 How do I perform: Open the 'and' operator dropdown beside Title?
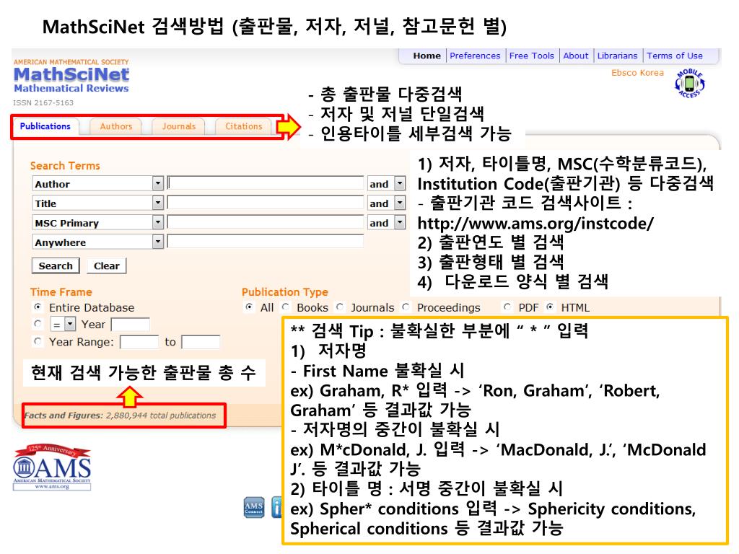point(400,203)
